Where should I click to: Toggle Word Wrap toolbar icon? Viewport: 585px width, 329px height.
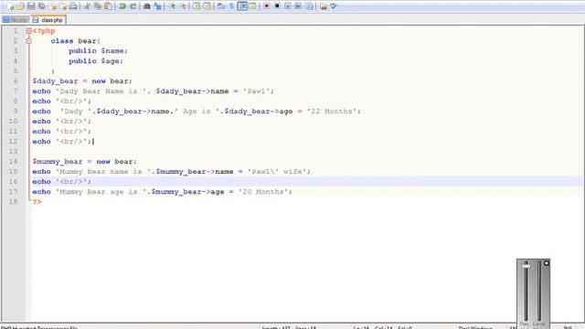(221, 6)
